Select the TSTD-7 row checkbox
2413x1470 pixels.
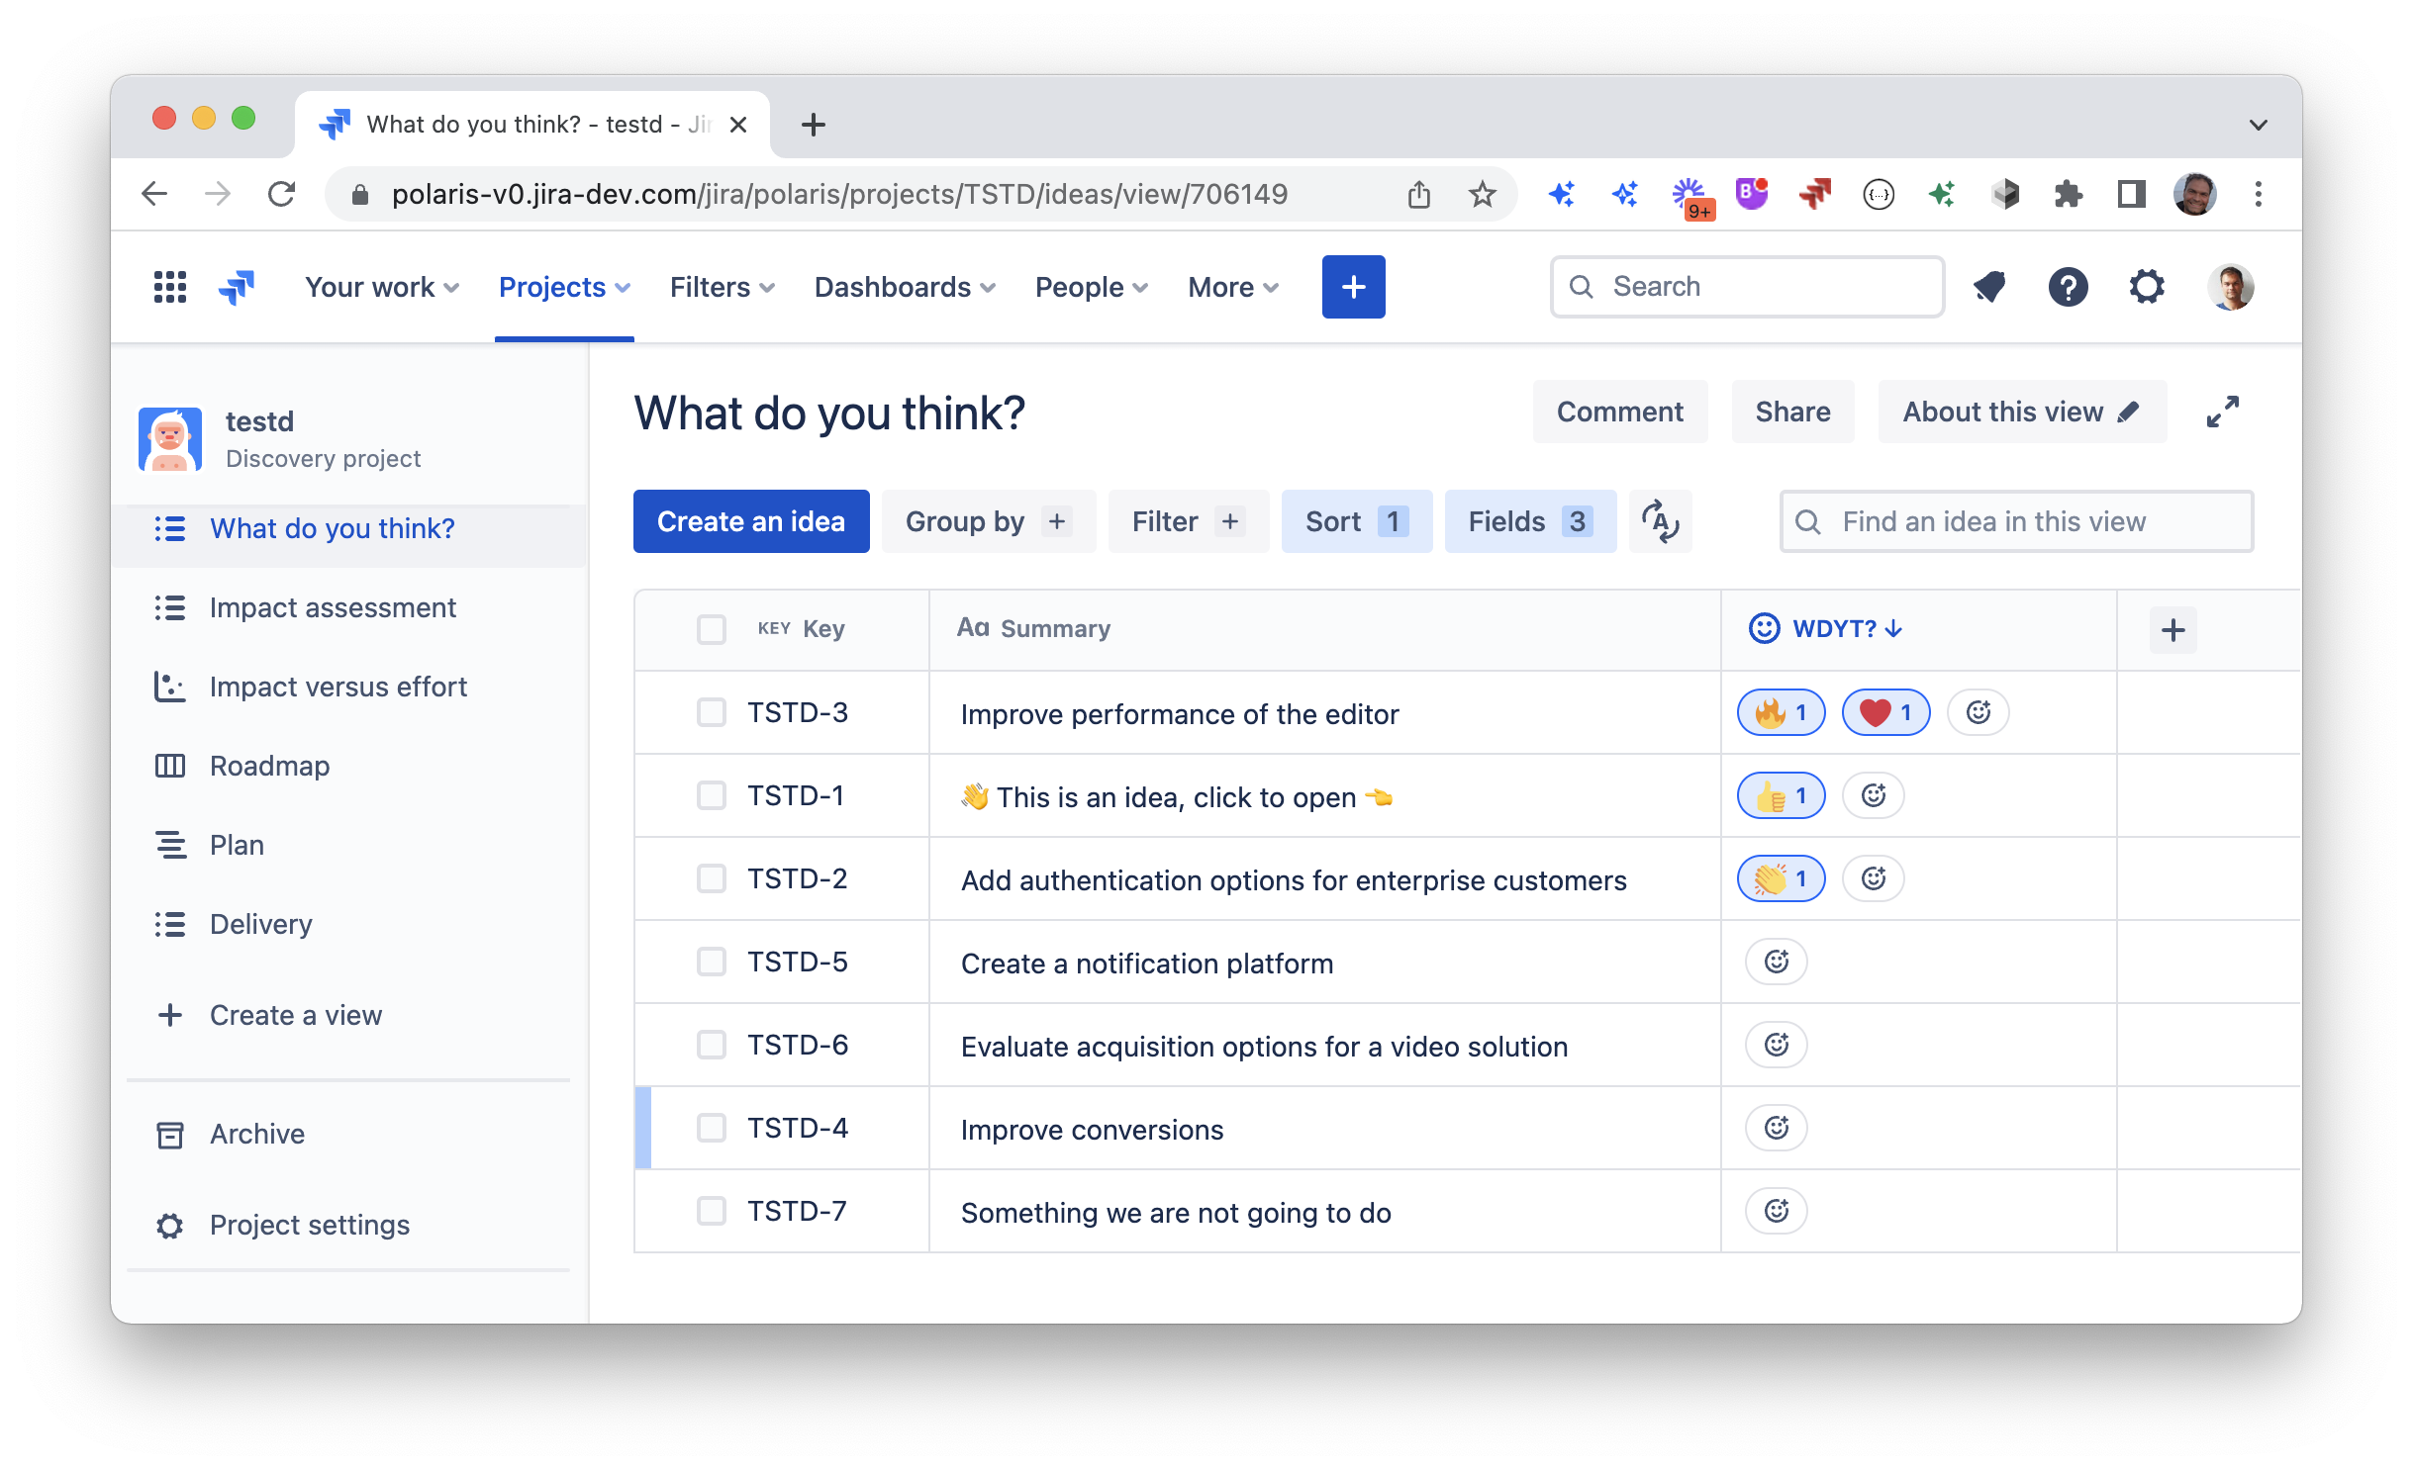[x=711, y=1211]
